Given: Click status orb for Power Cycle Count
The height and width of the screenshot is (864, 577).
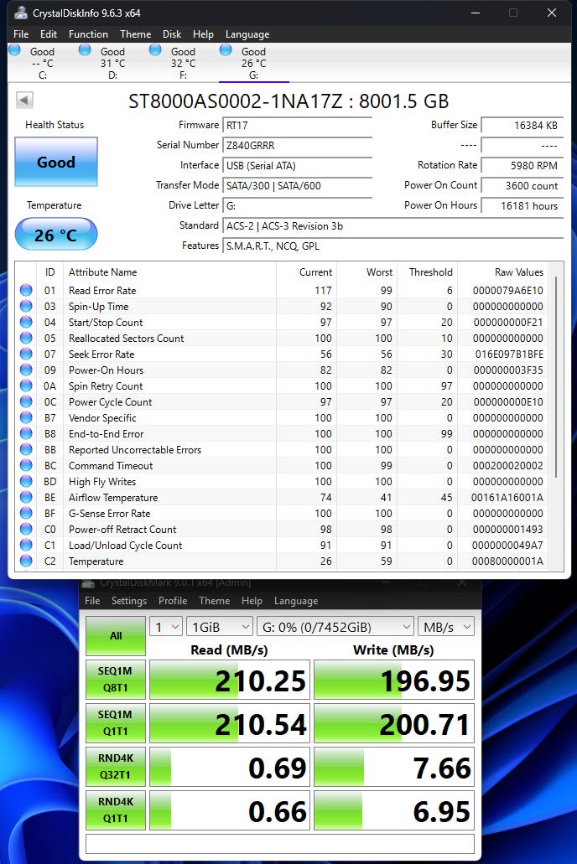Looking at the screenshot, I should point(26,401).
